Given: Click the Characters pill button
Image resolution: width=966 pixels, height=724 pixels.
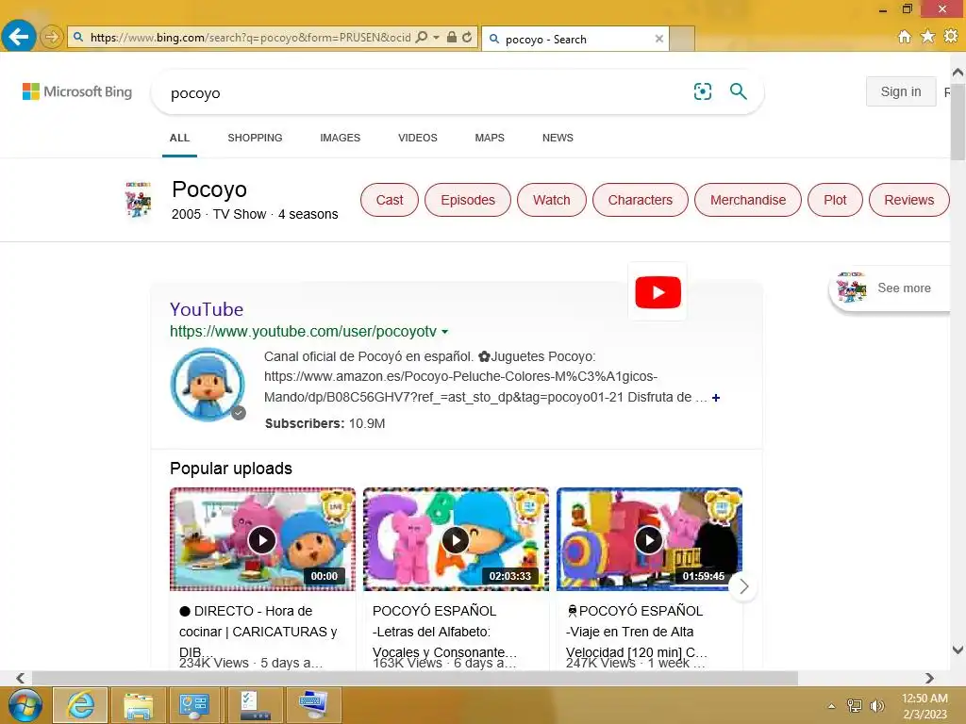Looking at the screenshot, I should point(641,200).
